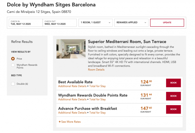Click the Superior Mediterrani Room, Sun Terrace heading
The width and height of the screenshot is (195, 133).
(x=127, y=42)
